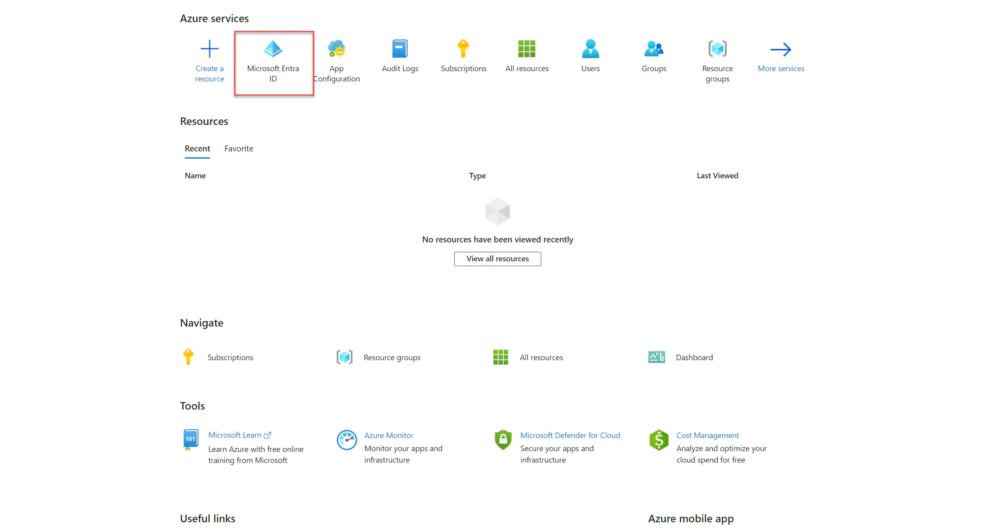The image size is (997, 529).
Task: Click the More services arrow icon
Action: [781, 49]
